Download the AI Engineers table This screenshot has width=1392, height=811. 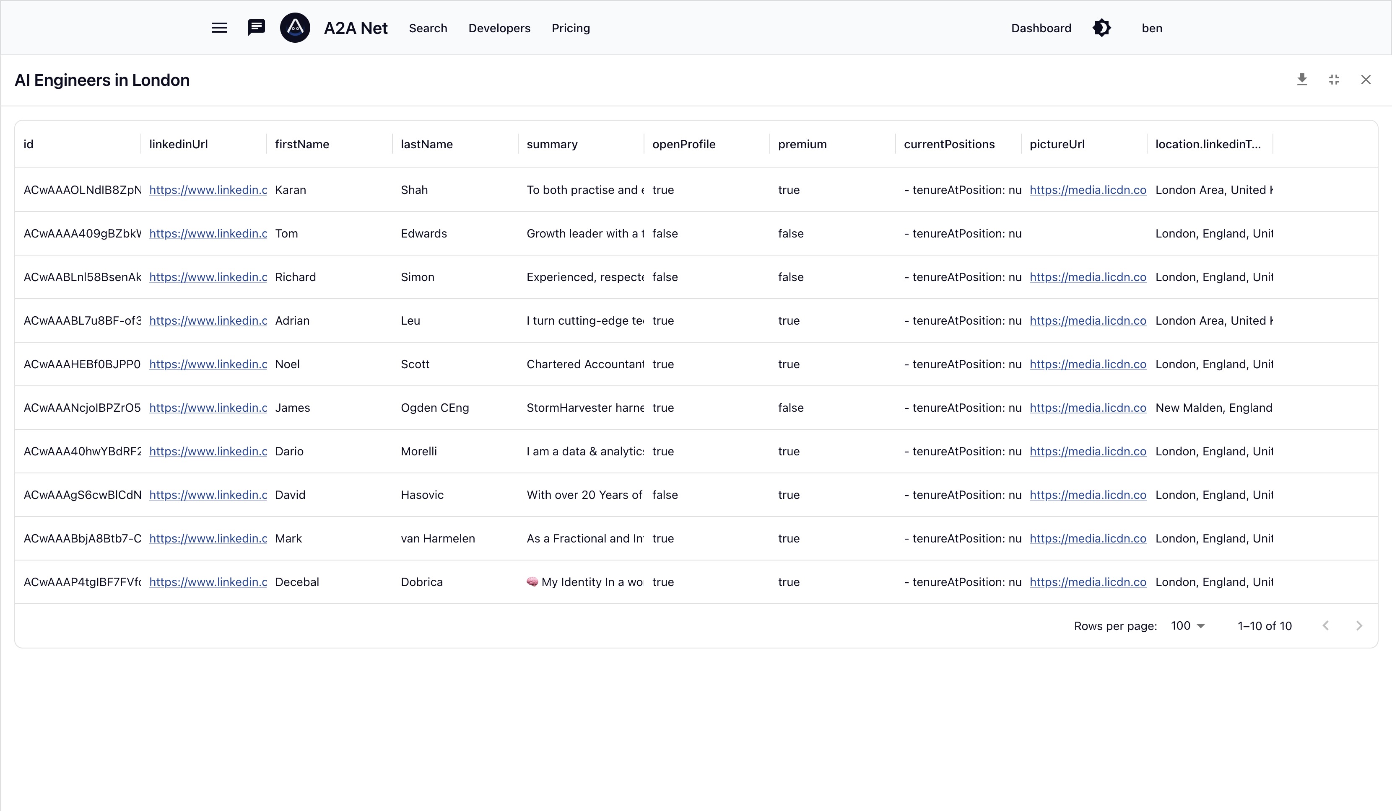tap(1302, 80)
